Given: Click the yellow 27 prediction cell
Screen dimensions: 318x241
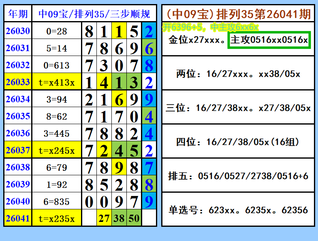Looking at the screenshot, I should pyautogui.click(x=104, y=218).
